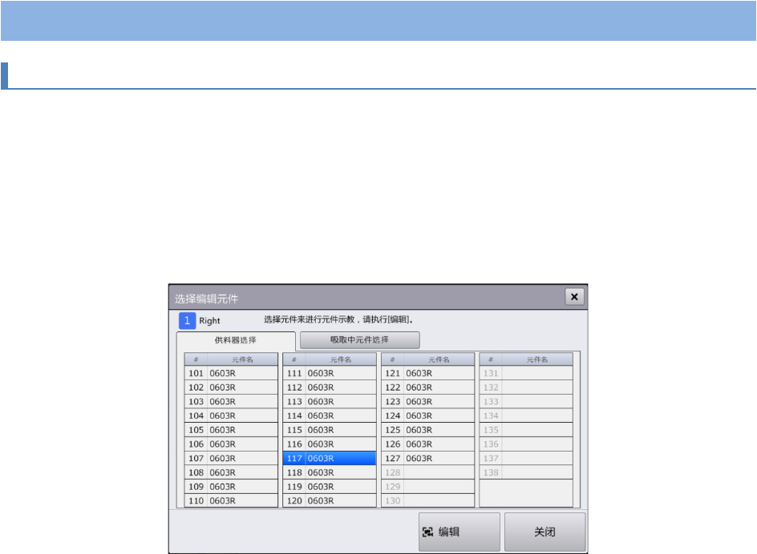Switch to the 吸取中元件选择 tab
Image resolution: width=757 pixels, height=554 pixels.
click(x=359, y=340)
